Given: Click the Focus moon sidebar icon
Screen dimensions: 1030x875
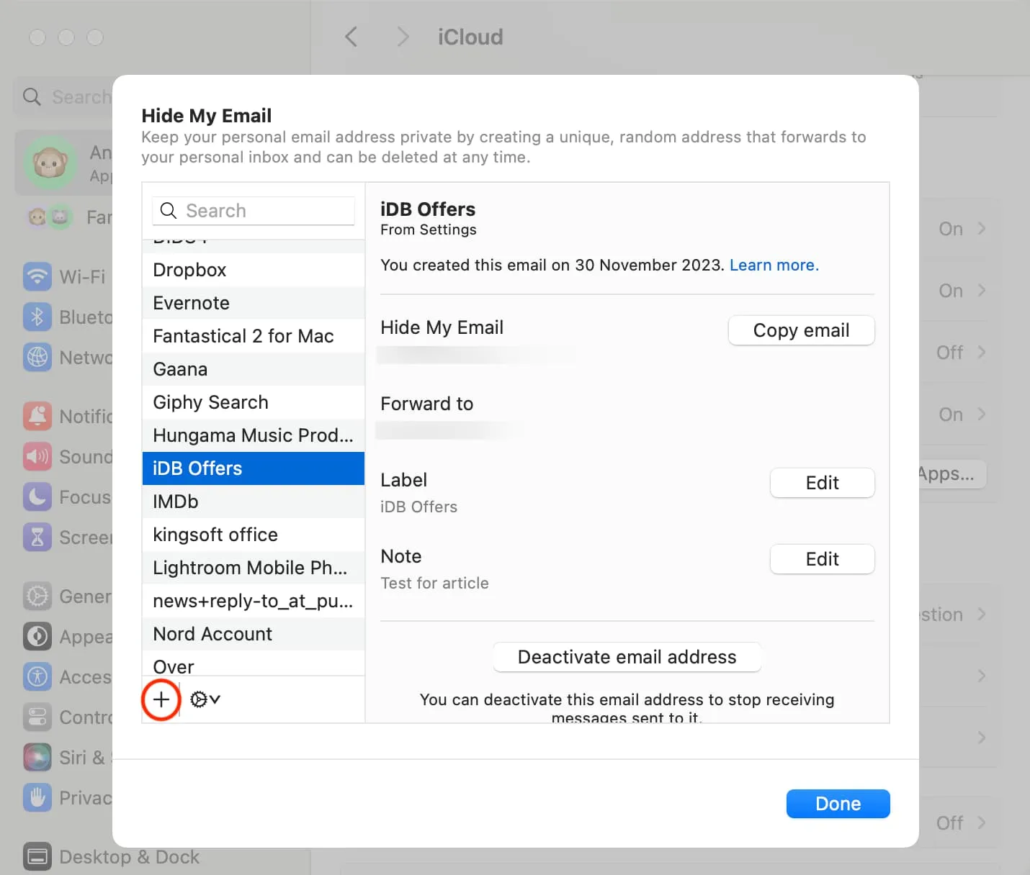Looking at the screenshot, I should click(x=37, y=497).
